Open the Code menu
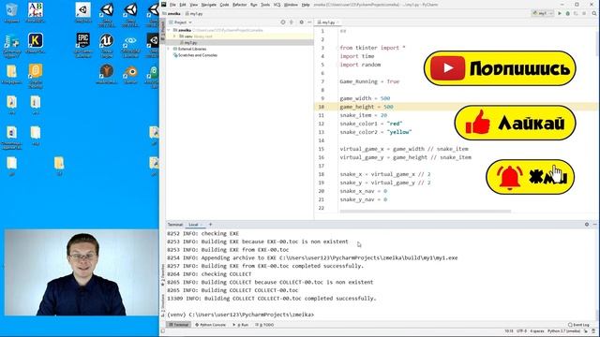The image size is (600, 337). [x=224, y=5]
